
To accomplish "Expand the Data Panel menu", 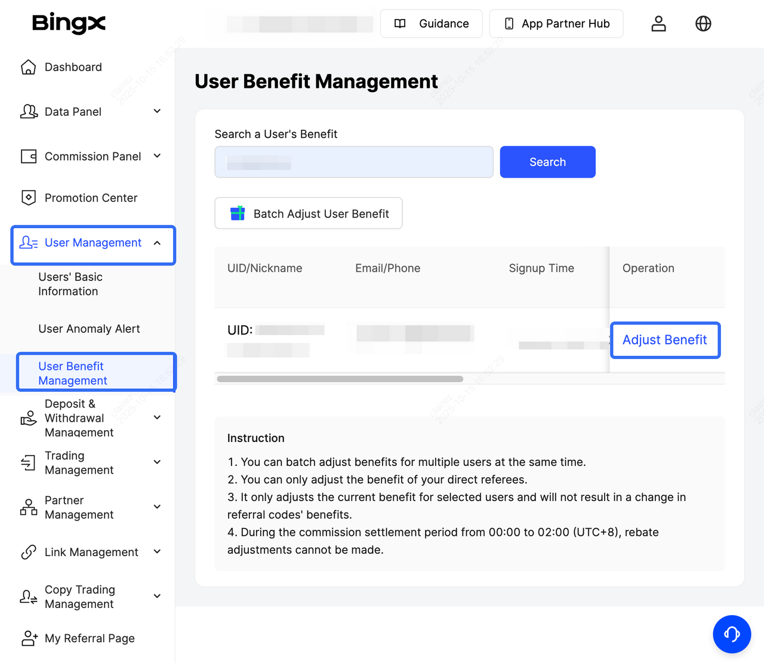I will click(x=157, y=111).
